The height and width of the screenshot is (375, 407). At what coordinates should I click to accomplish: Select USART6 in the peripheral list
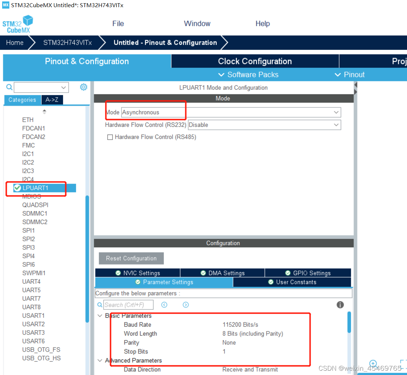point(33,341)
